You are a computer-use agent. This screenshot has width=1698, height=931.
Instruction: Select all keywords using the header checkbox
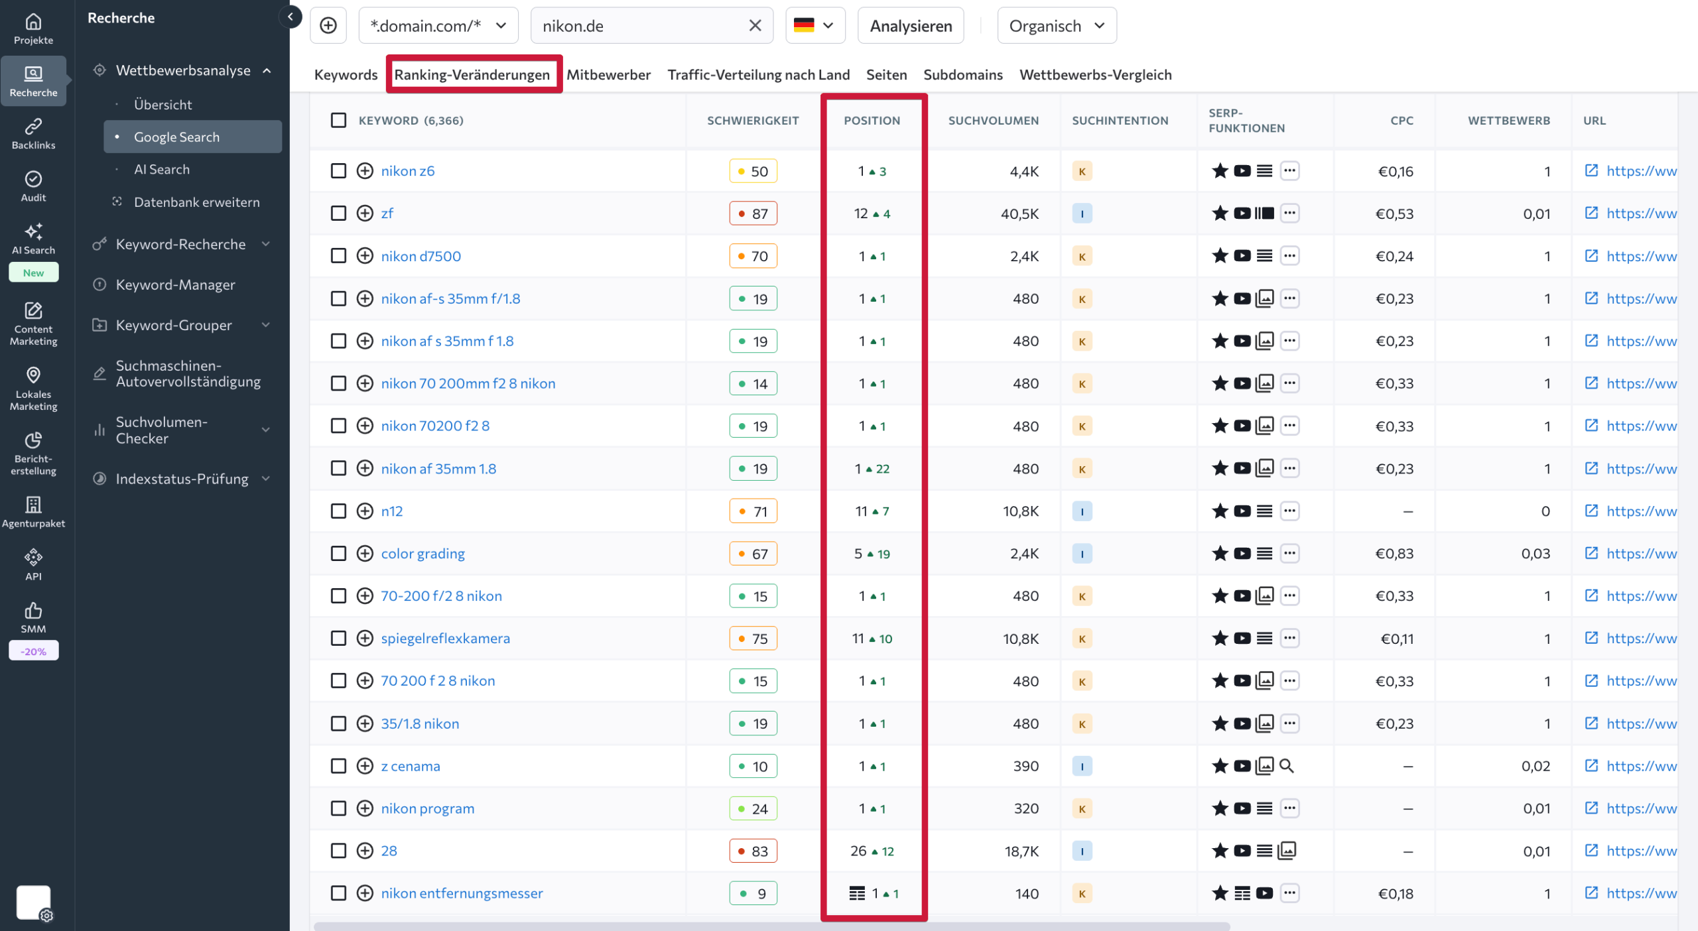point(338,121)
